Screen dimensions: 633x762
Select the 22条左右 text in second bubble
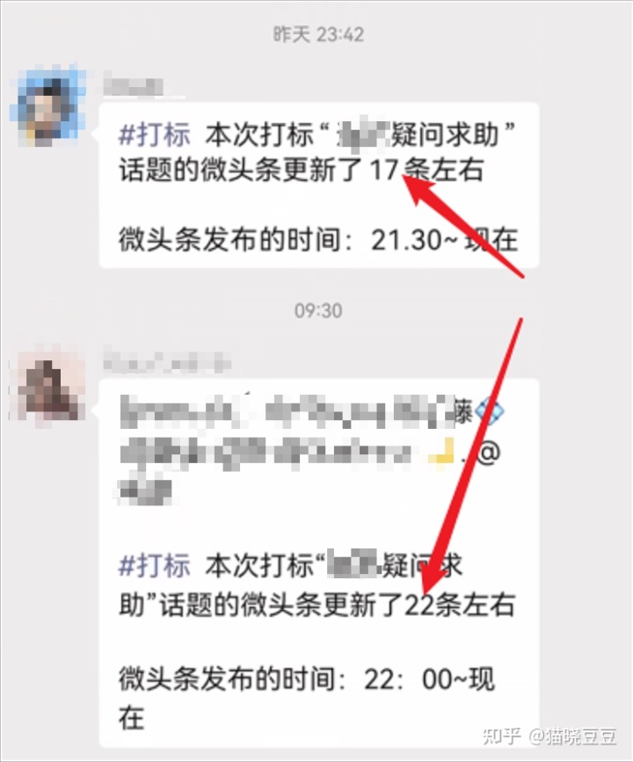pos(459,605)
